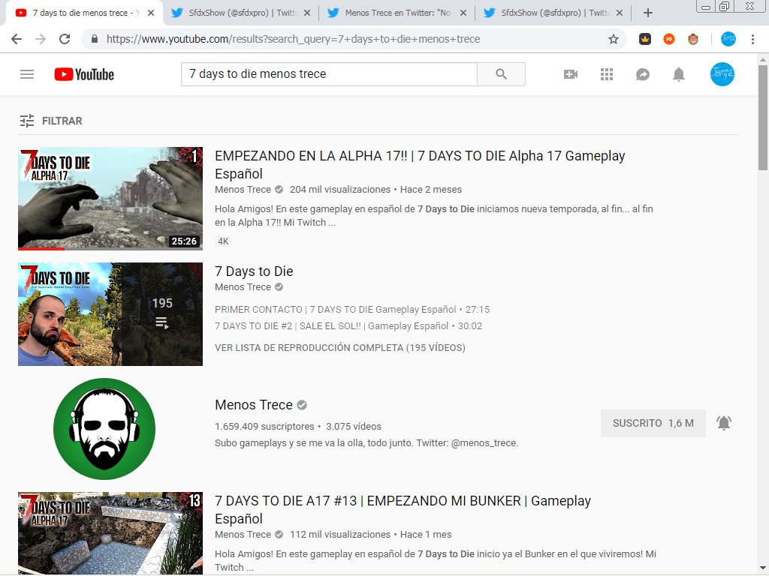Open the YouTube account avatar menu
Image resolution: width=769 pixels, height=576 pixels.
pos(722,74)
